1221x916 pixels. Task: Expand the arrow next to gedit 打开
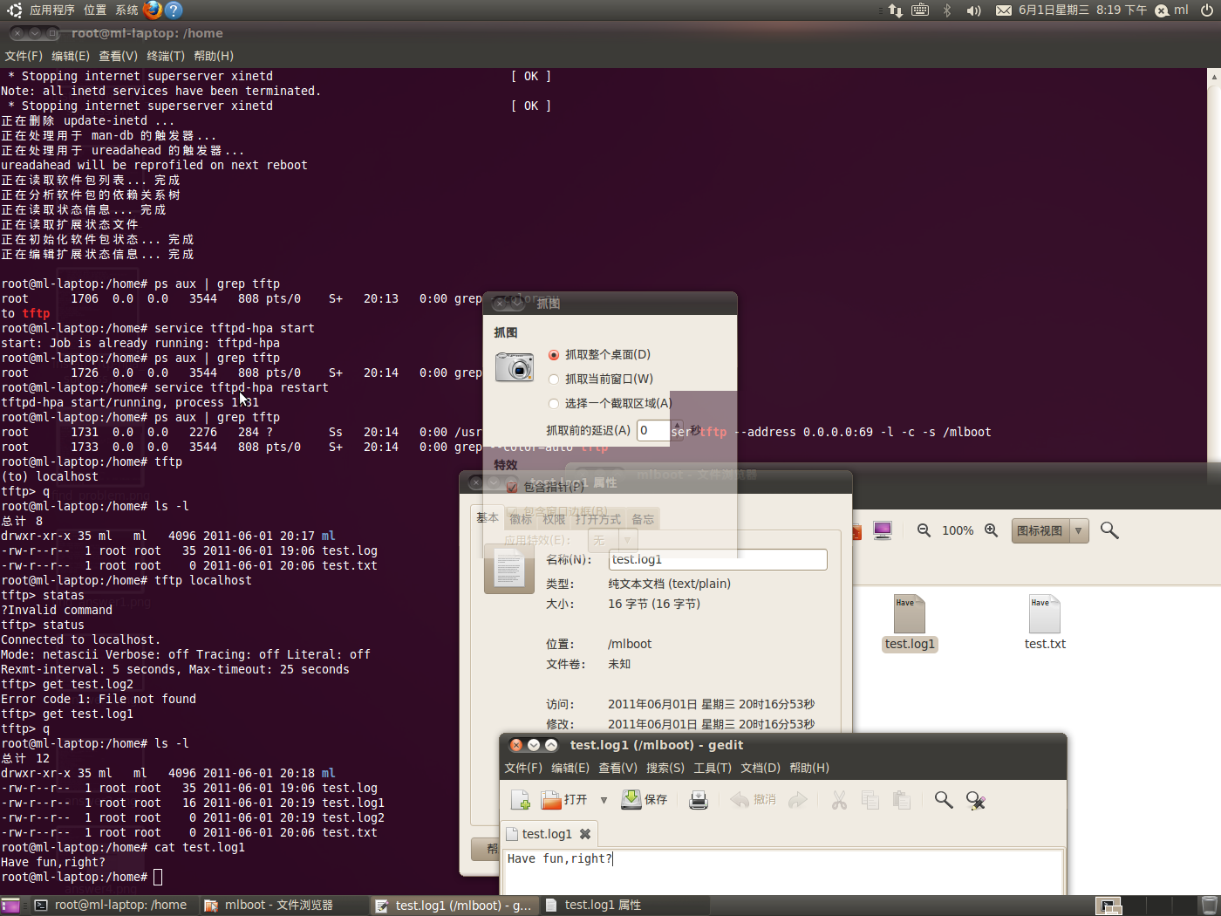604,800
